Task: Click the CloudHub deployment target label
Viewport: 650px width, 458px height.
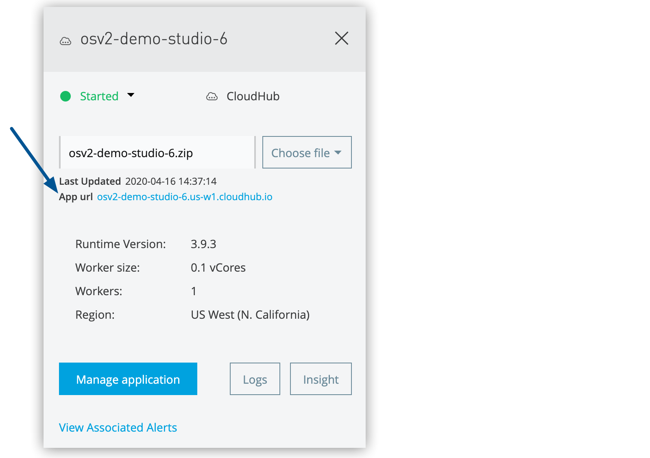Action: (x=253, y=96)
